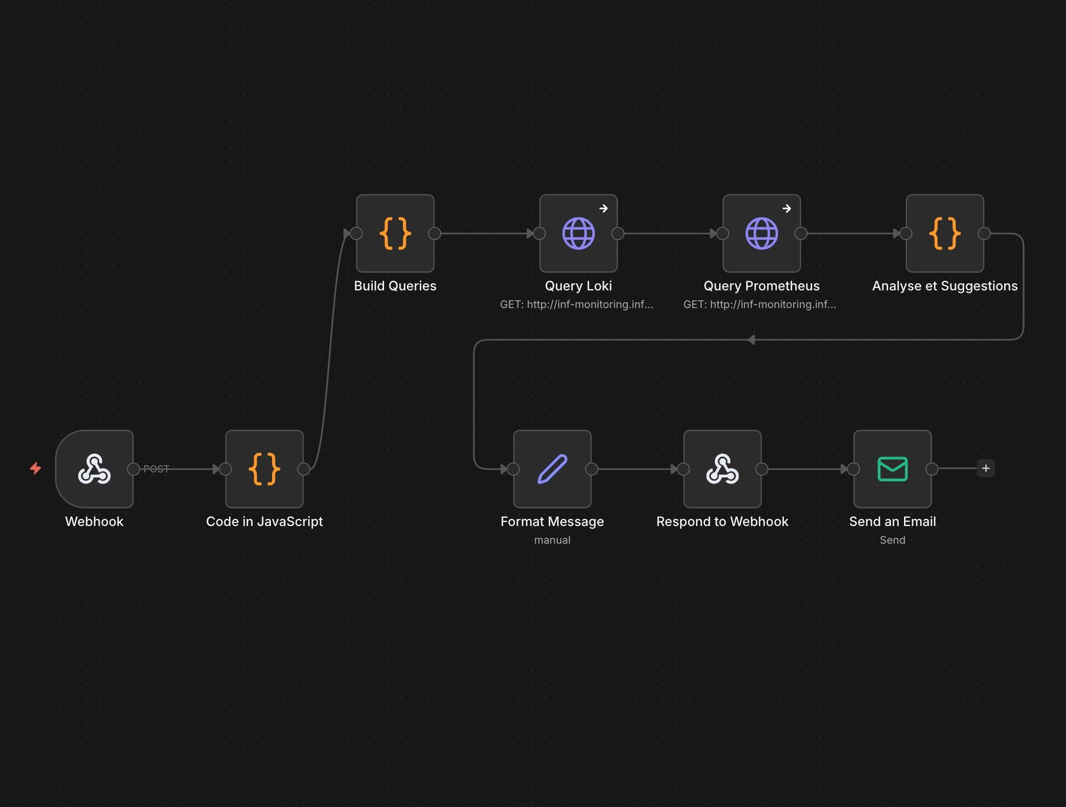Open the Format Message pencil node

tap(552, 469)
